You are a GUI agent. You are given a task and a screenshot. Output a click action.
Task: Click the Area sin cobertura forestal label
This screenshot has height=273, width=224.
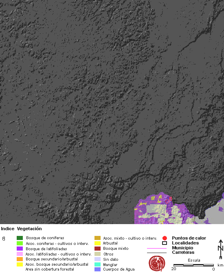pyautogui.click(x=50, y=269)
